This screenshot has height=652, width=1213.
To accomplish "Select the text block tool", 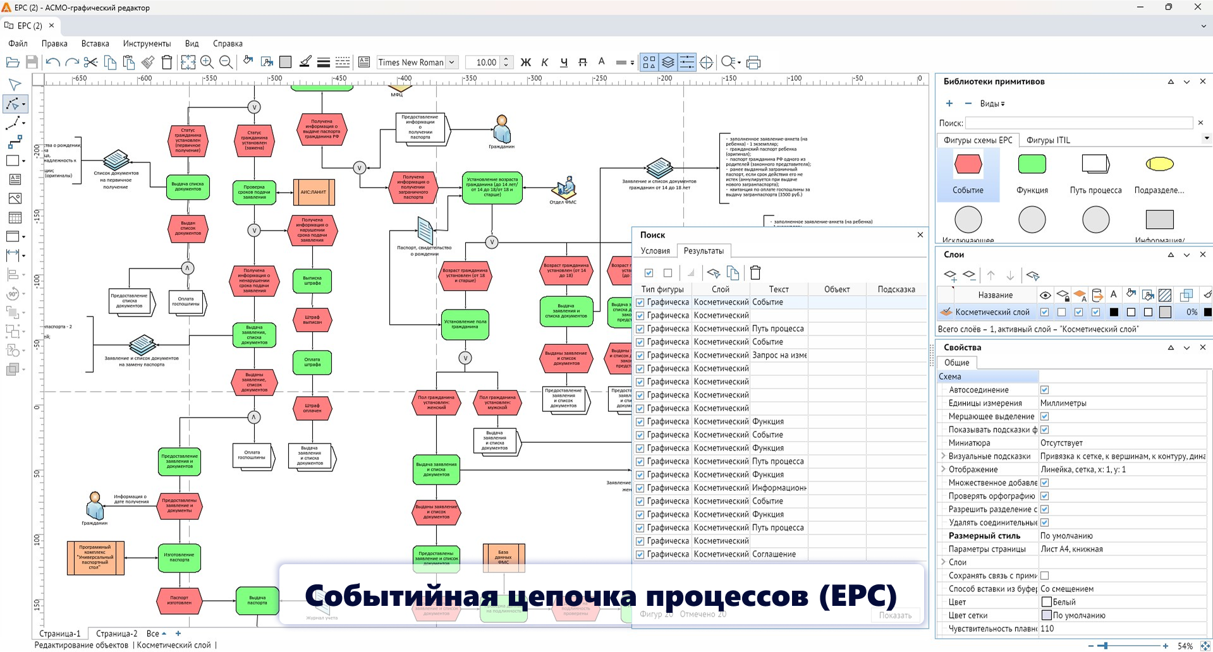I will [14, 179].
